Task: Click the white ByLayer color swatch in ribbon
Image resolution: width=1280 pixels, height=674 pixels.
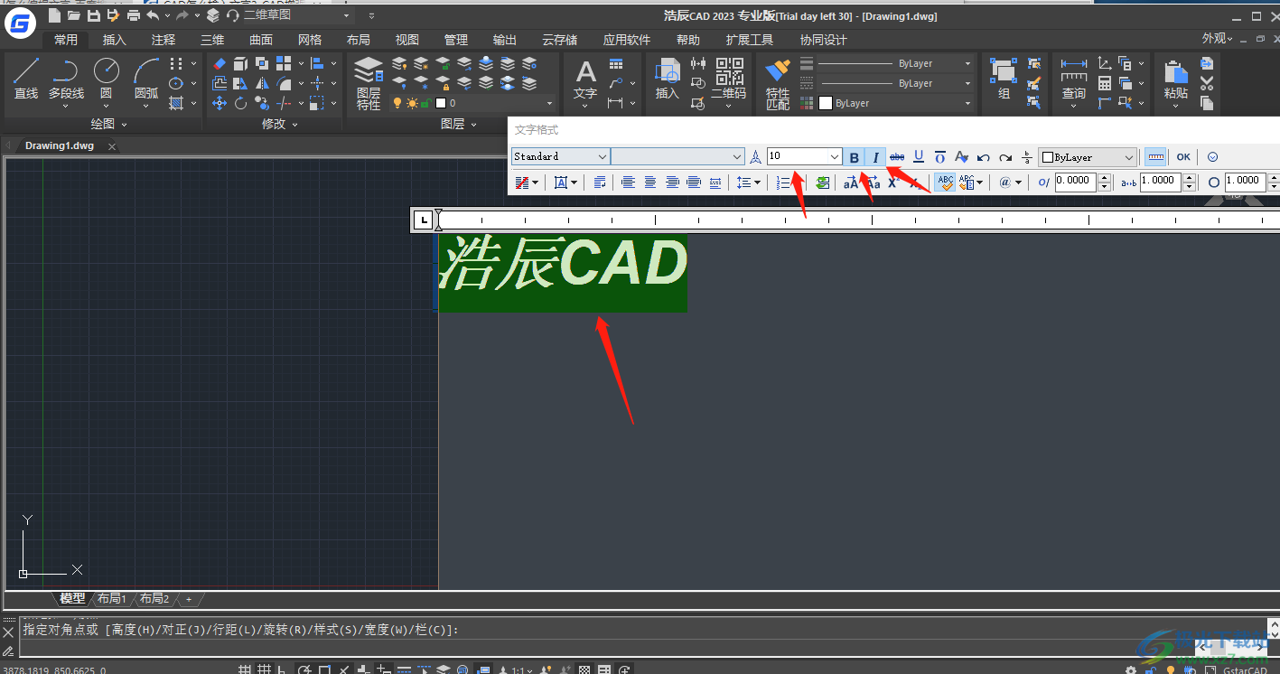Action: (826, 104)
